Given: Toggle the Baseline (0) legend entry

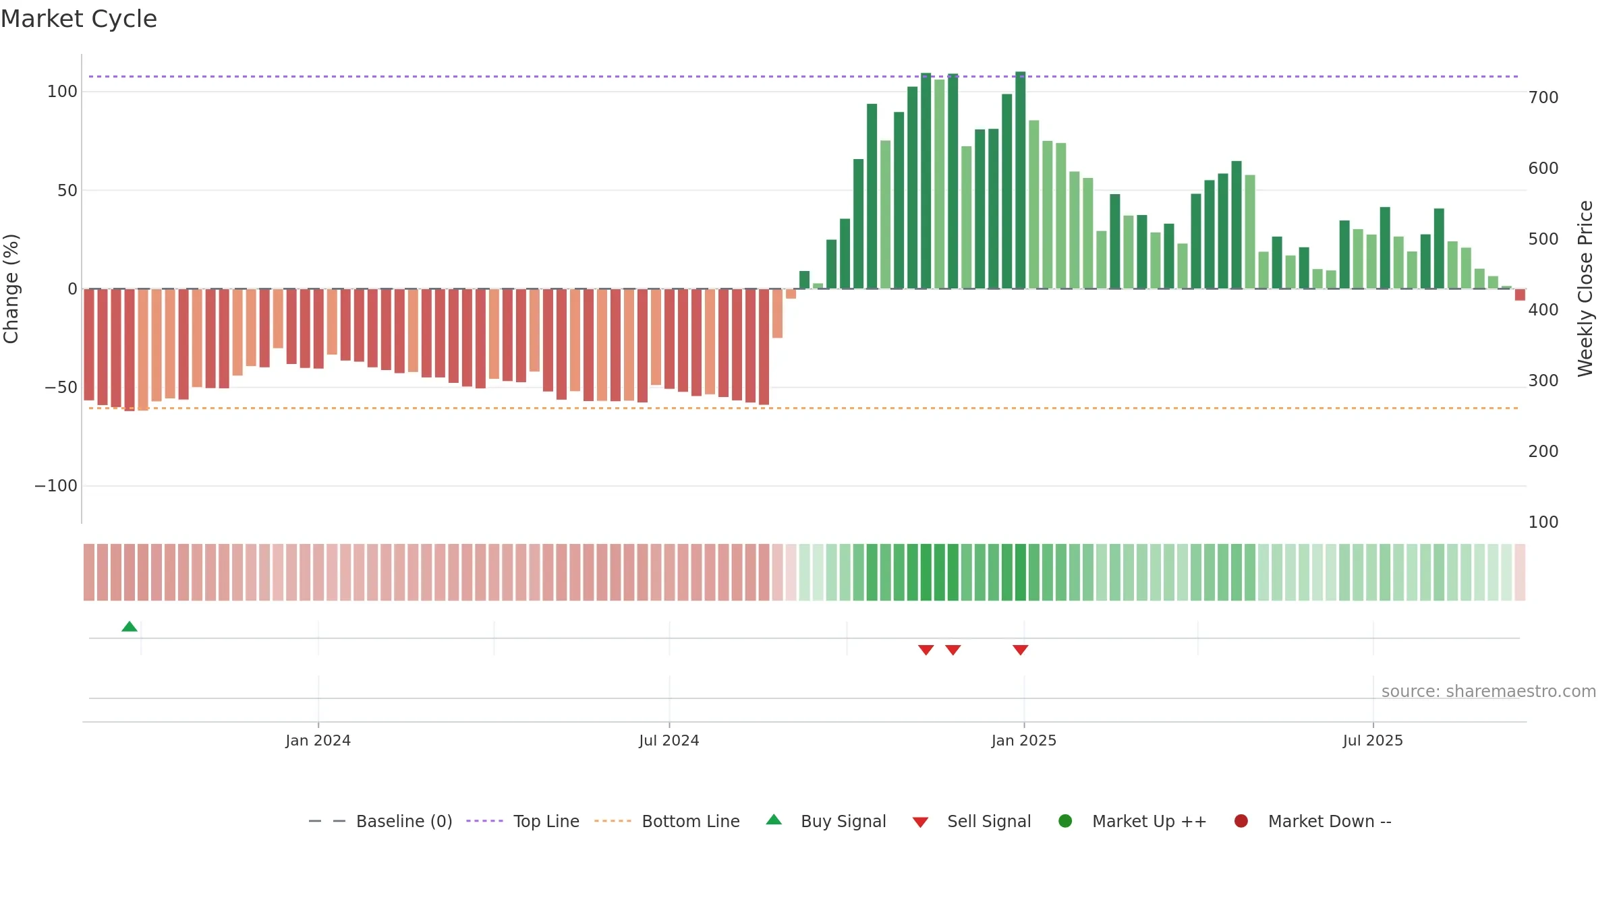Looking at the screenshot, I should [380, 822].
